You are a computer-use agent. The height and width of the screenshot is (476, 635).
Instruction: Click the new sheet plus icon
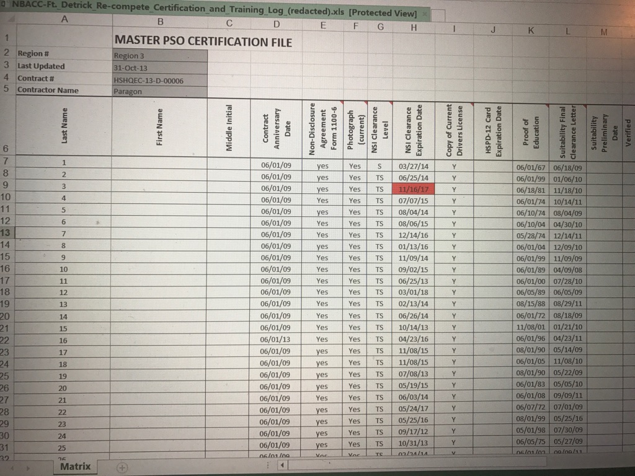[x=122, y=467]
